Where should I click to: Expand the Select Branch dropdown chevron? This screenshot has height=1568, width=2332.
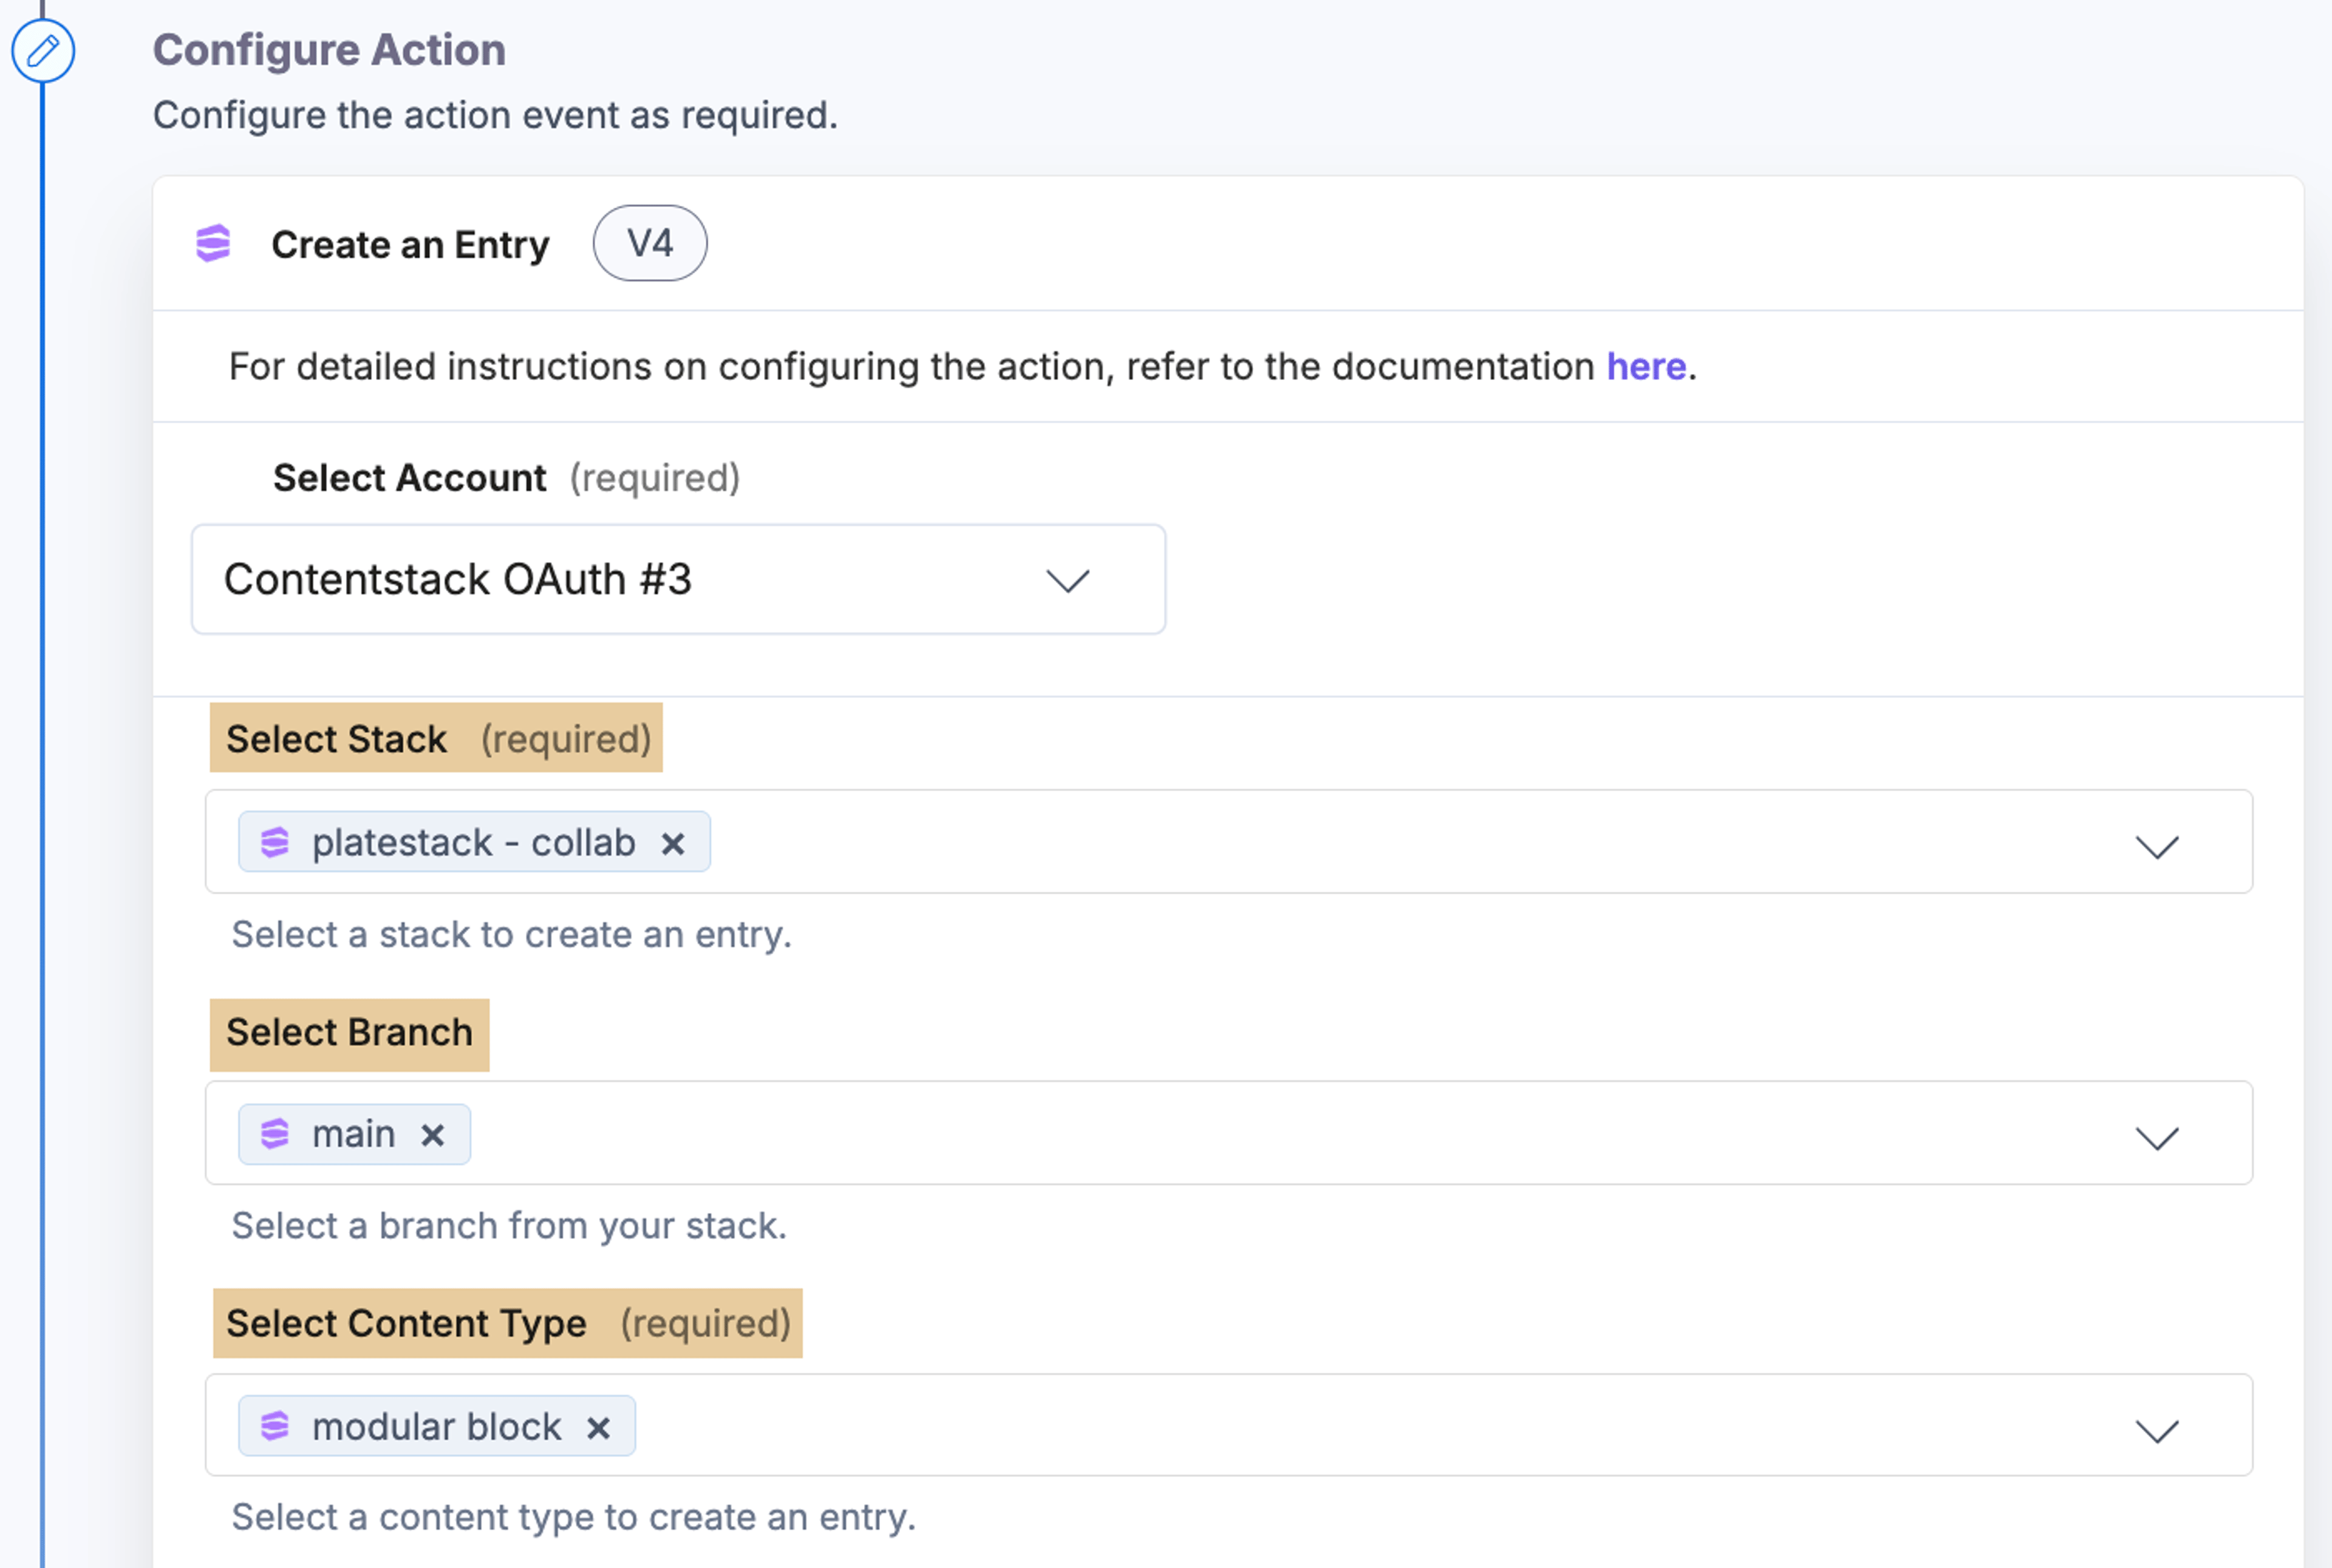(2157, 1138)
